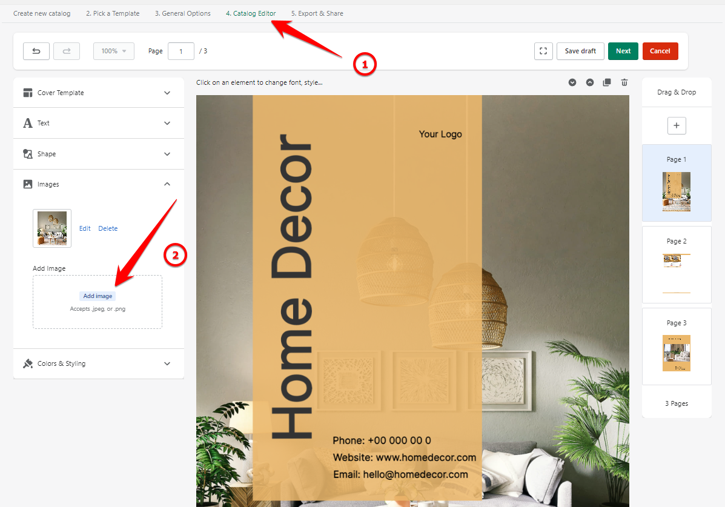This screenshot has width=725, height=507.
Task: Click the Images panel picture icon
Action: coord(28,184)
